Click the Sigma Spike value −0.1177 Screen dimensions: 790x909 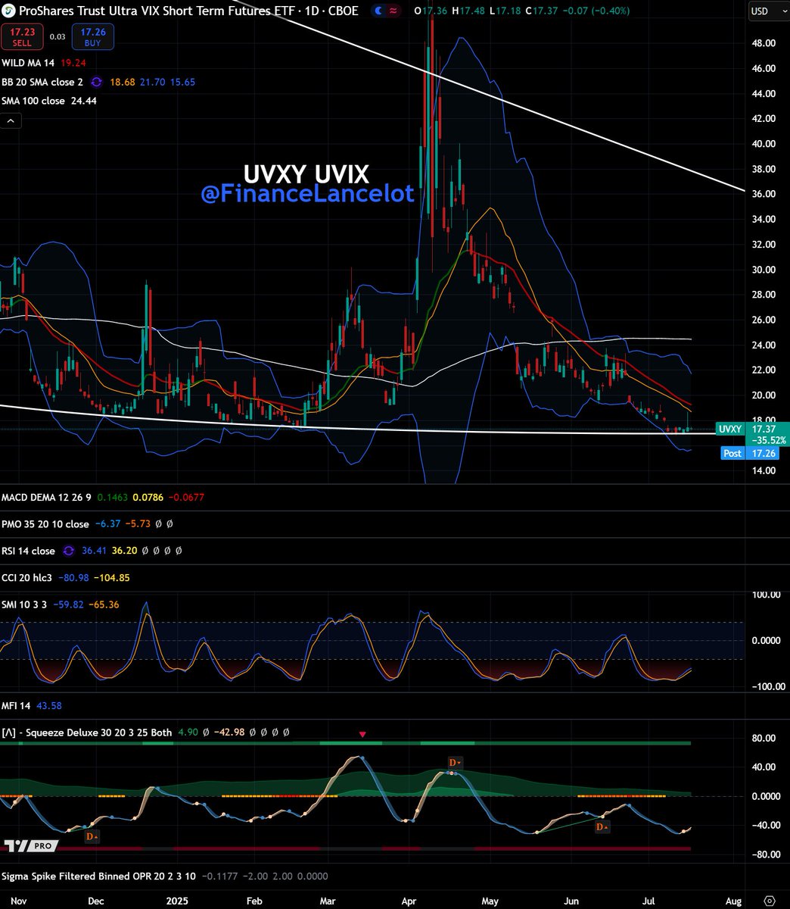tap(219, 876)
